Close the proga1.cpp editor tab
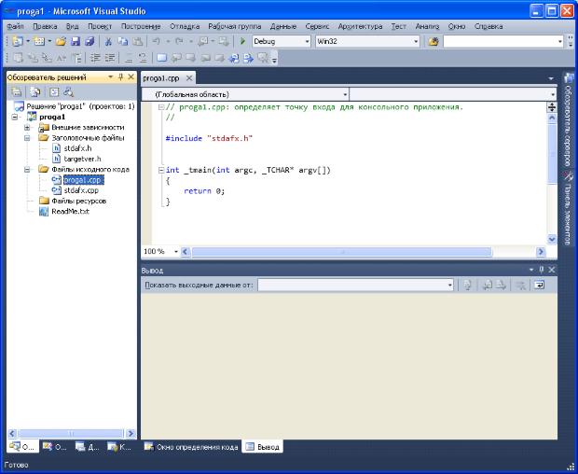The width and height of the screenshot is (578, 474). [x=190, y=78]
